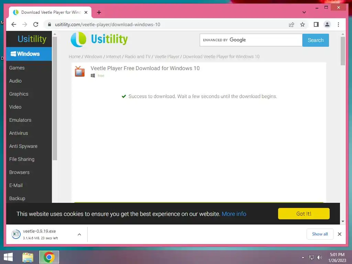352x264 pixels.
Task: Click the free license label
Action: (x=101, y=76)
